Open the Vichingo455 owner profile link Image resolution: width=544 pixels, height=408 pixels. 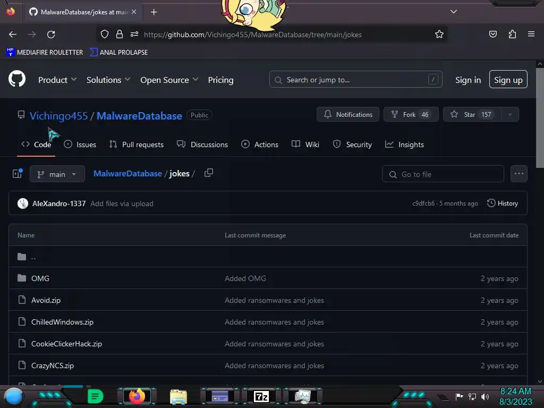pos(58,116)
